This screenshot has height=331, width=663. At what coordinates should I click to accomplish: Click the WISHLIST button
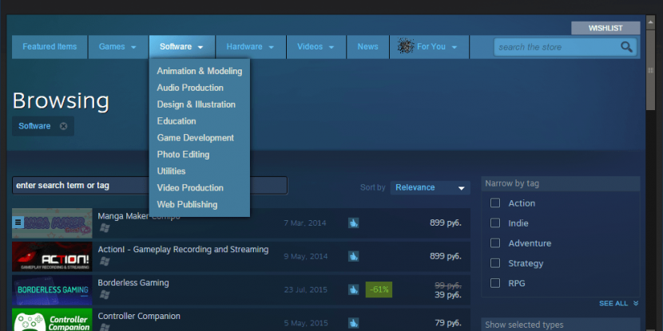(x=605, y=28)
